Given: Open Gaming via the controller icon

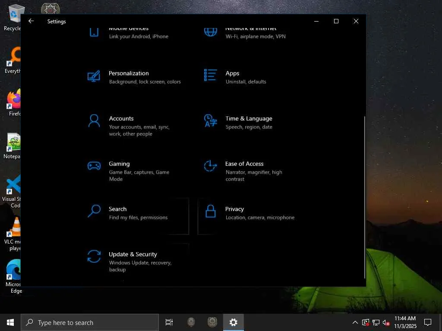Looking at the screenshot, I should coord(94,166).
